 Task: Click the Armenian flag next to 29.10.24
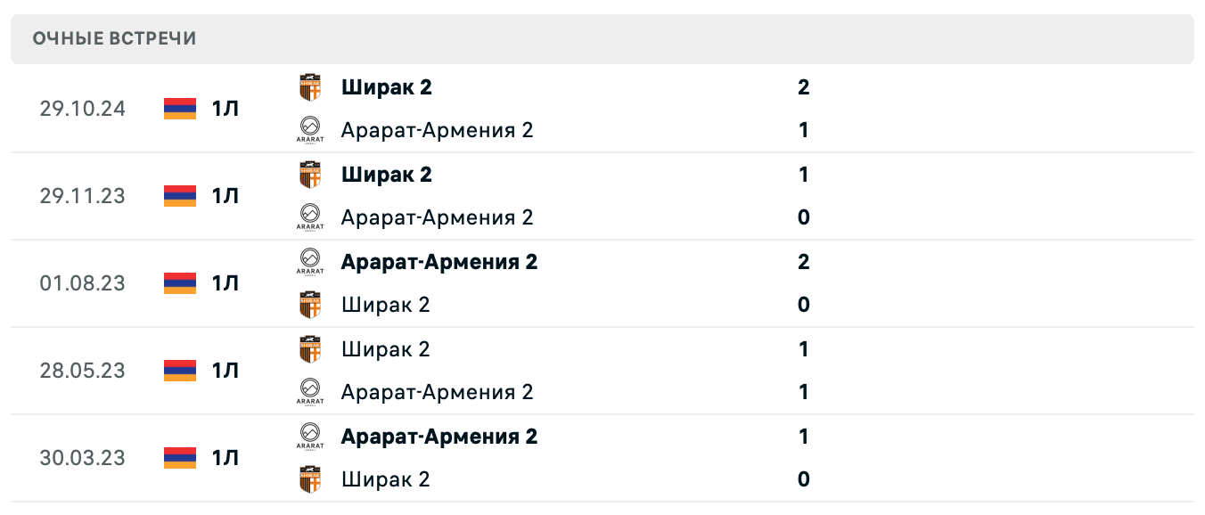pyautogui.click(x=179, y=109)
